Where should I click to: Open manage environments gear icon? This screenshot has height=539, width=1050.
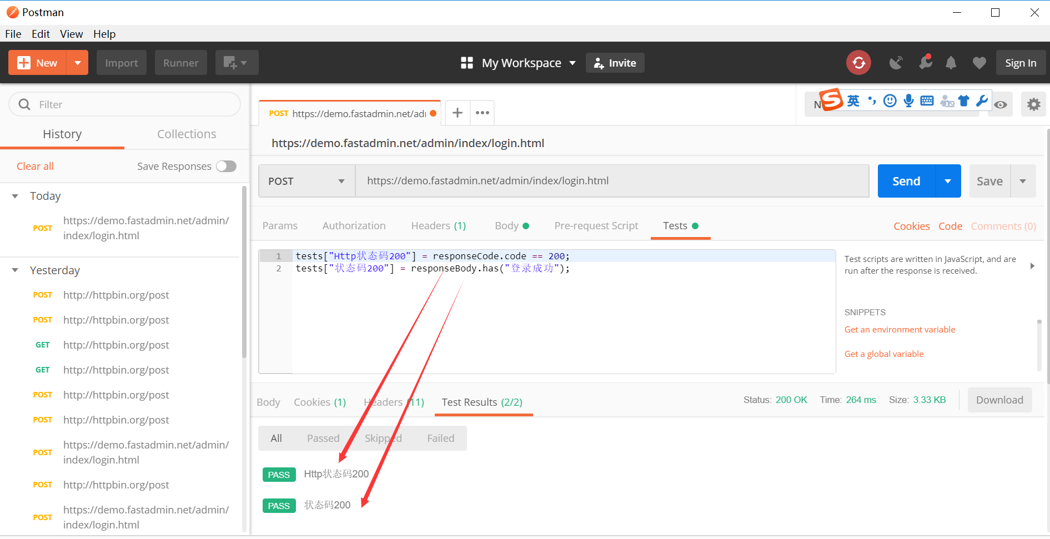1033,104
